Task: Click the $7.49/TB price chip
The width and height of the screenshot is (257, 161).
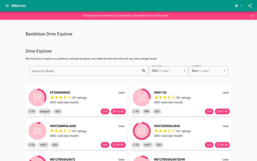Action: tap(118, 145)
